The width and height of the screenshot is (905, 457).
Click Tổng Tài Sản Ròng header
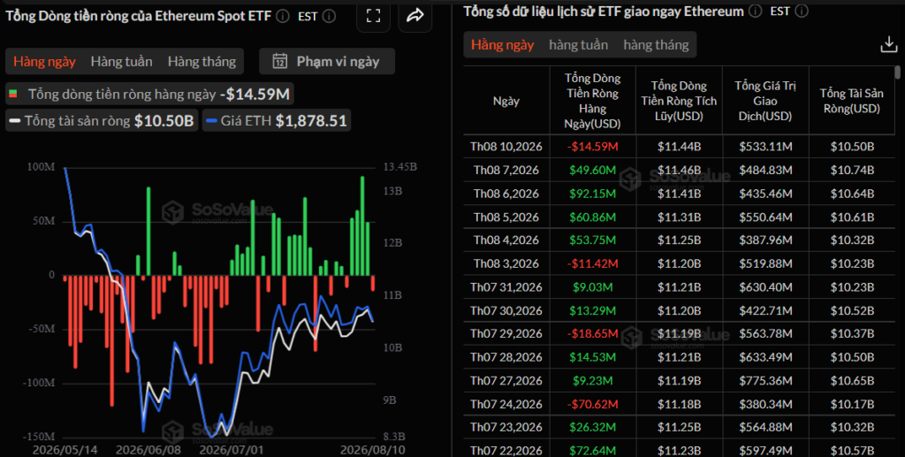(852, 101)
